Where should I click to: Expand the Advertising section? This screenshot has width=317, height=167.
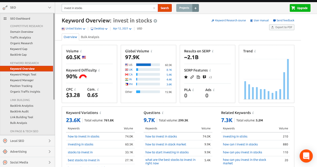click(x=49, y=152)
